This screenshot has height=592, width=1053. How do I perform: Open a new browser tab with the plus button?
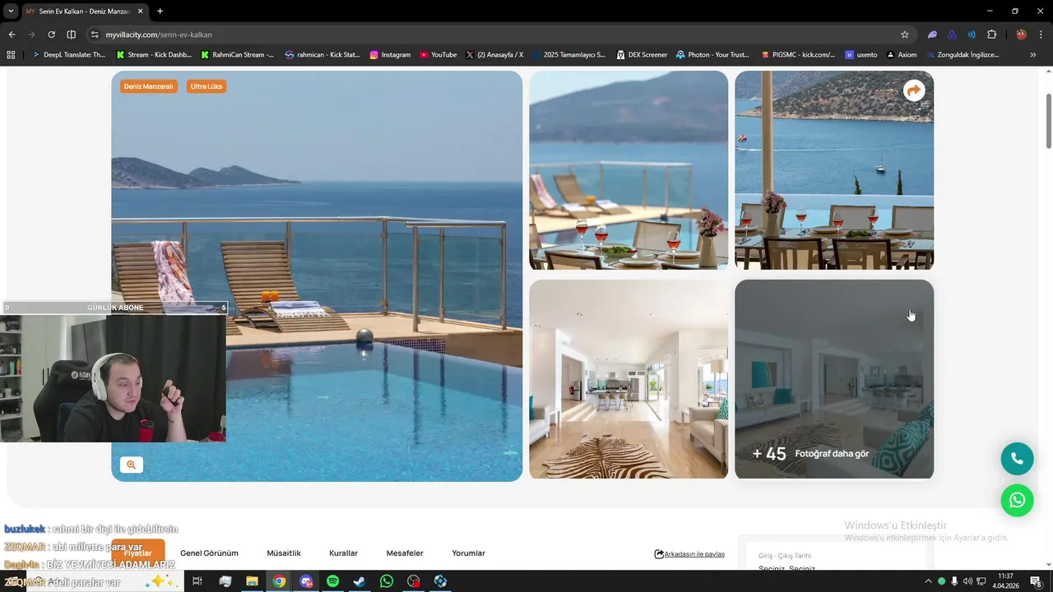[x=160, y=11]
